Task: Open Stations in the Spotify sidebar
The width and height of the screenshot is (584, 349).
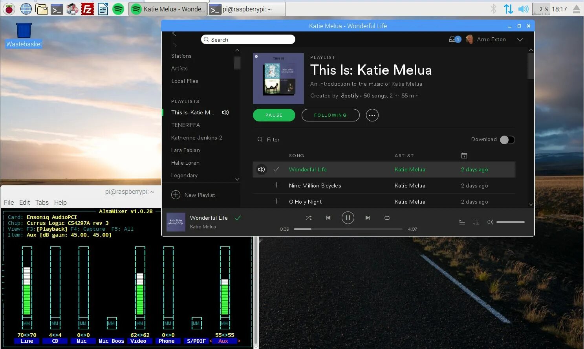Action: (181, 56)
